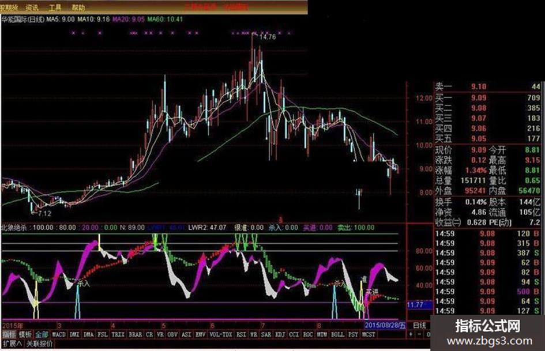Open the 关联报价 tab
545x351 pixels.
point(40,344)
